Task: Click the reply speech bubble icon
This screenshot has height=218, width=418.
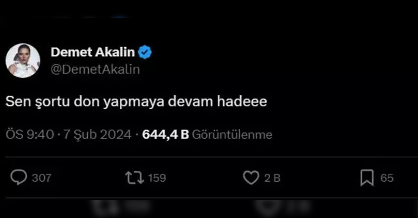Action: point(18,178)
